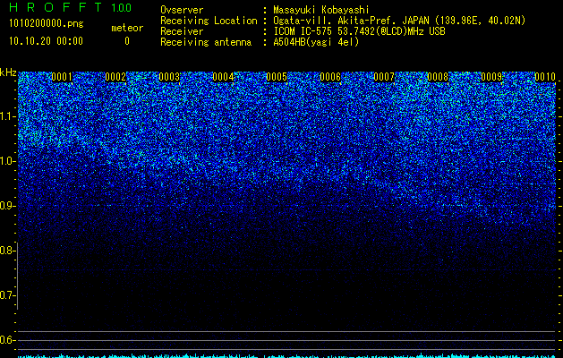
Task: Click the 0.8 frequency axis label
Action: (x=8, y=251)
